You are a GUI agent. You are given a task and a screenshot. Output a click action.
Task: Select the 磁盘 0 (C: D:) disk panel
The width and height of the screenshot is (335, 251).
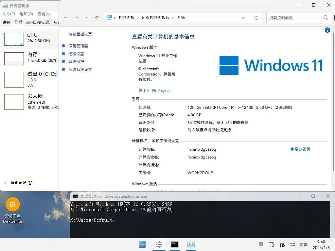point(29,79)
